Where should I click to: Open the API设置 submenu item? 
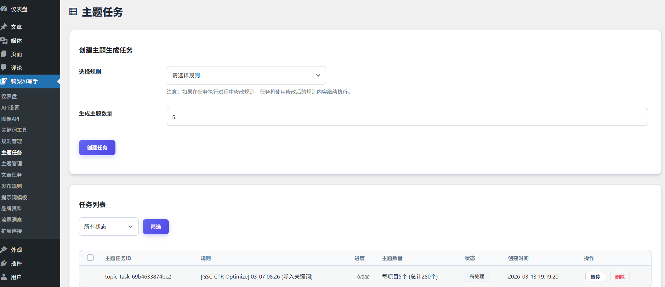click(10, 107)
